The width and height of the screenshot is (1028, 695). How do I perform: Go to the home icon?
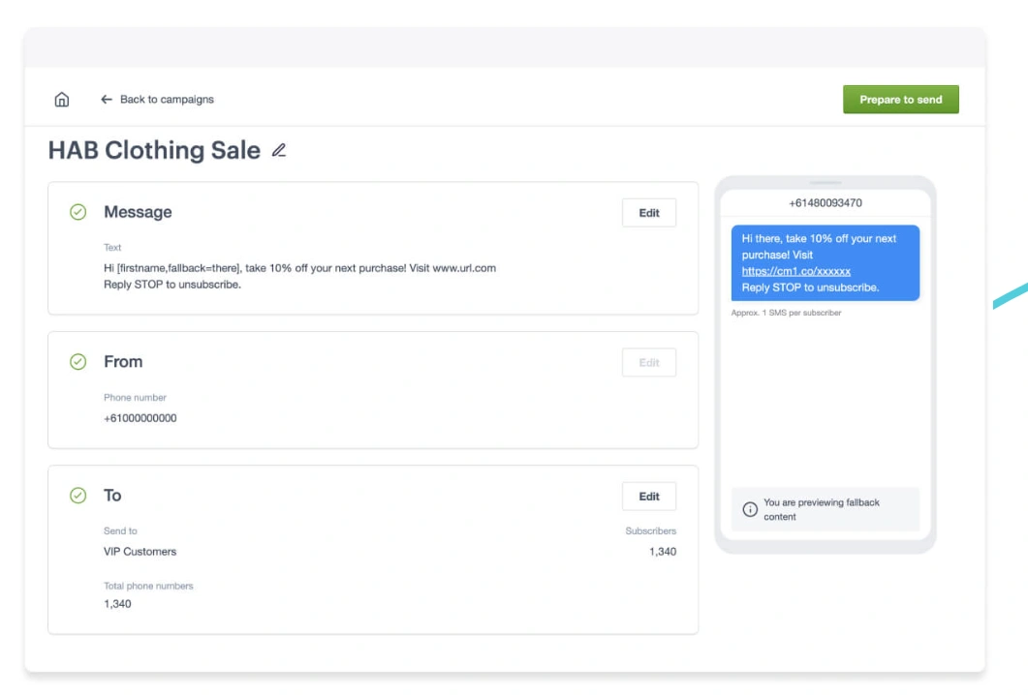coord(62,100)
